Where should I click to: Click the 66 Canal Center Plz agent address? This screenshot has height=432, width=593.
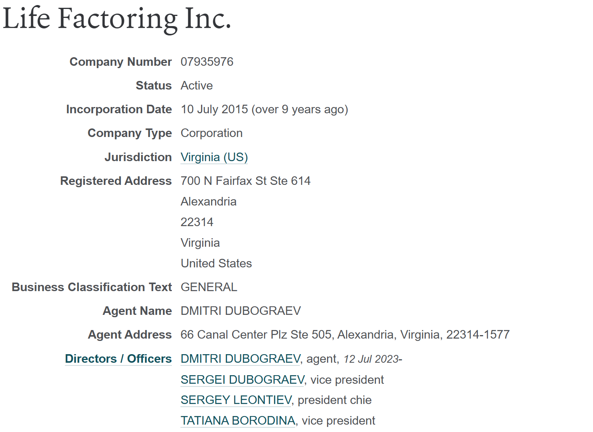coord(345,335)
